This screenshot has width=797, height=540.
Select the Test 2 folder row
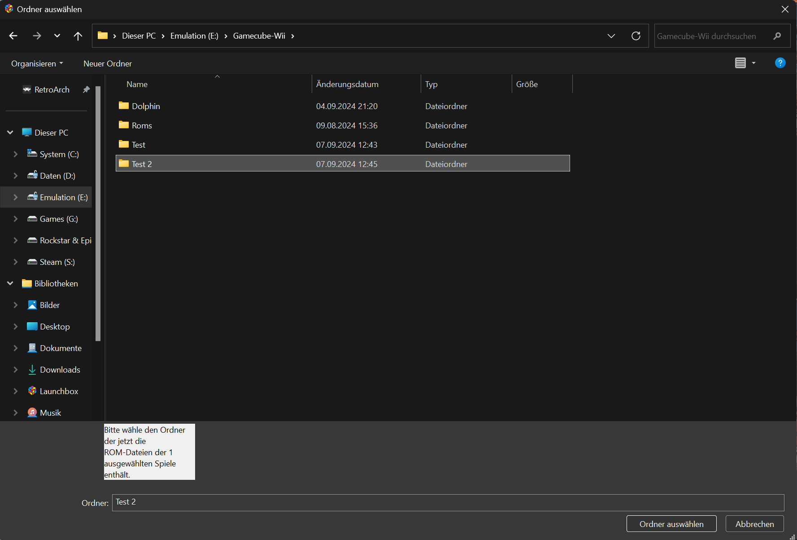pos(343,164)
